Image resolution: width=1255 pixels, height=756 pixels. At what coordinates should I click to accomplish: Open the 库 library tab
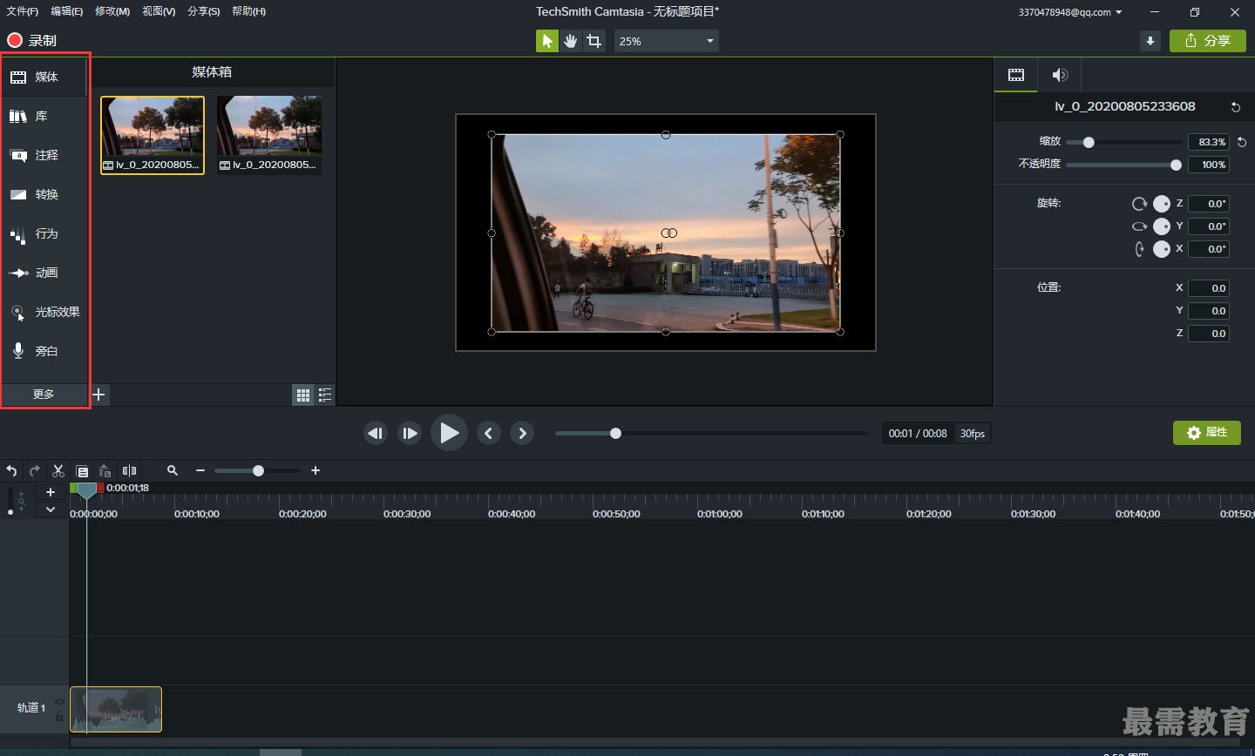tap(44, 116)
